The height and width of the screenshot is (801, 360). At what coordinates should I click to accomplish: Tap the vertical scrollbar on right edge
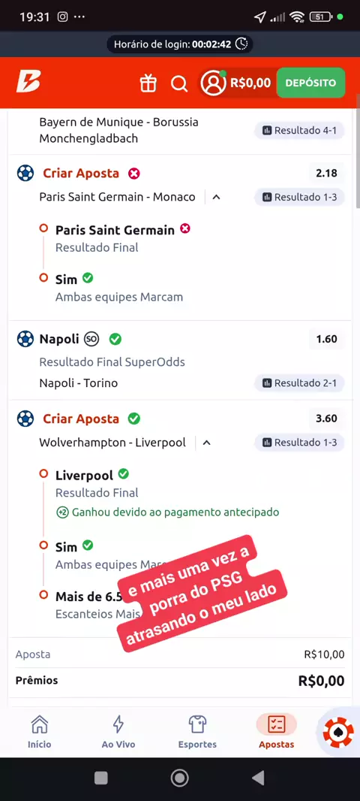[357, 159]
